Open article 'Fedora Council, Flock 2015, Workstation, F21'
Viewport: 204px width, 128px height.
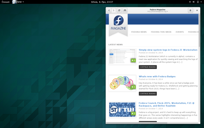coord(166,104)
